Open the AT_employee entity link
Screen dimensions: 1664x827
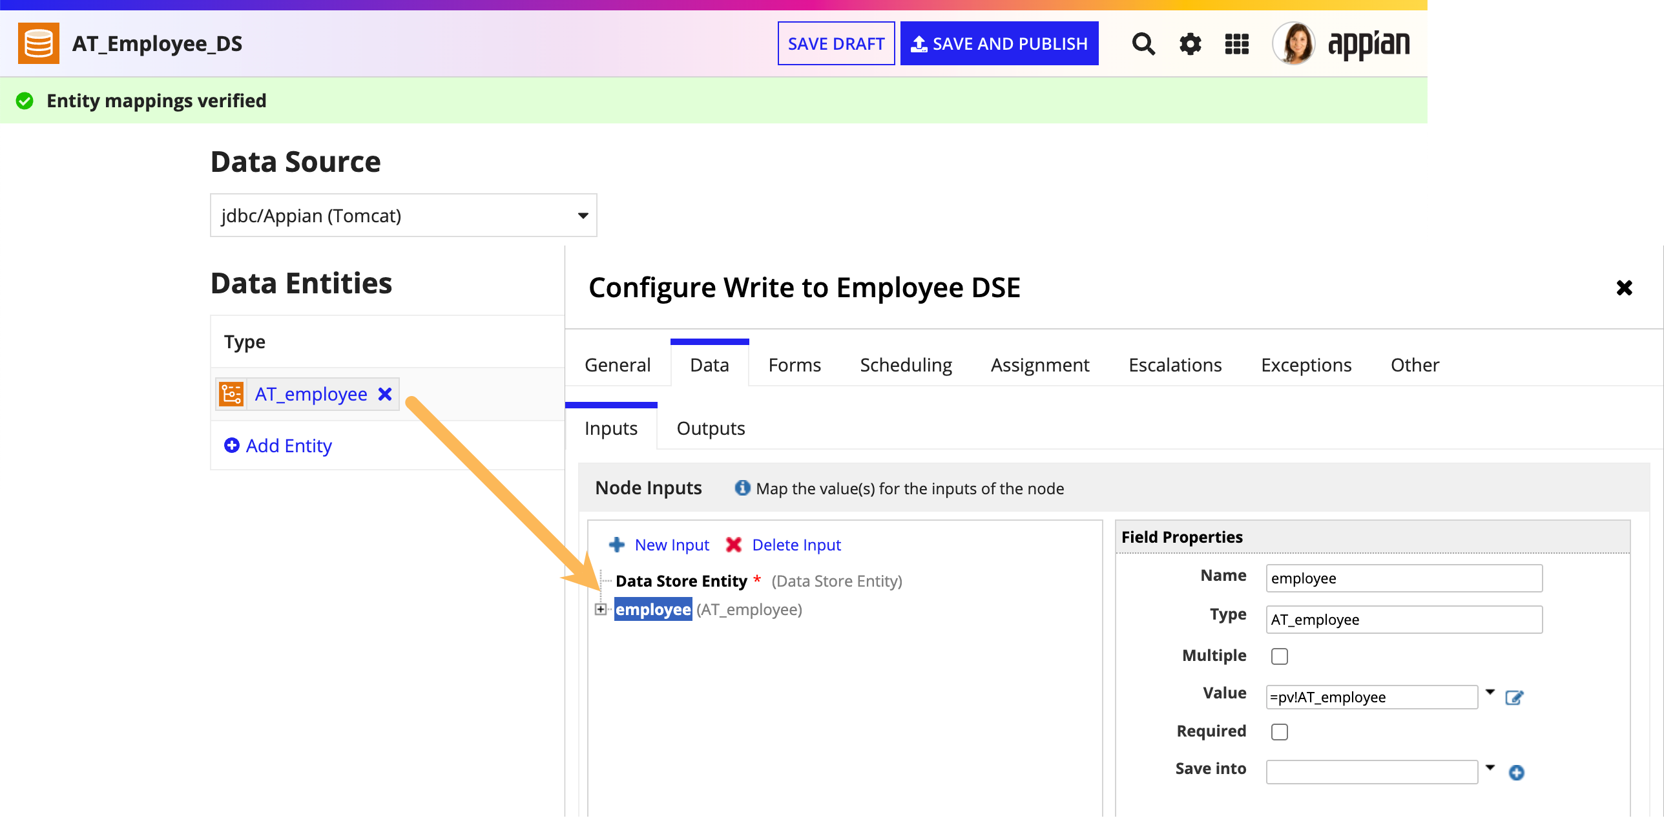click(311, 394)
